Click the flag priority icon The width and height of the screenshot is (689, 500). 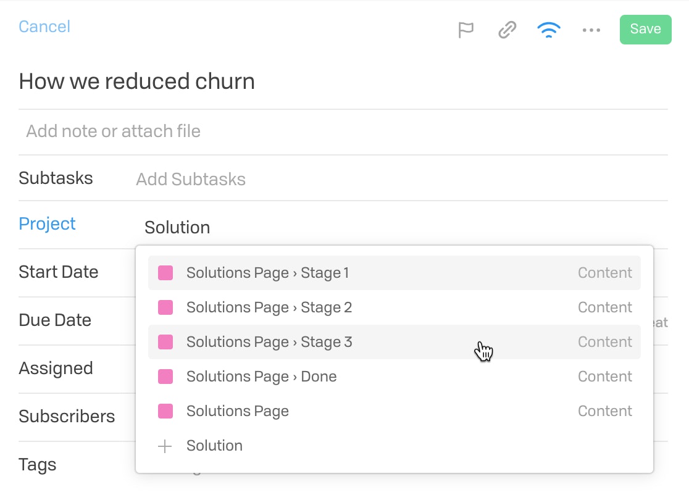[x=466, y=30]
